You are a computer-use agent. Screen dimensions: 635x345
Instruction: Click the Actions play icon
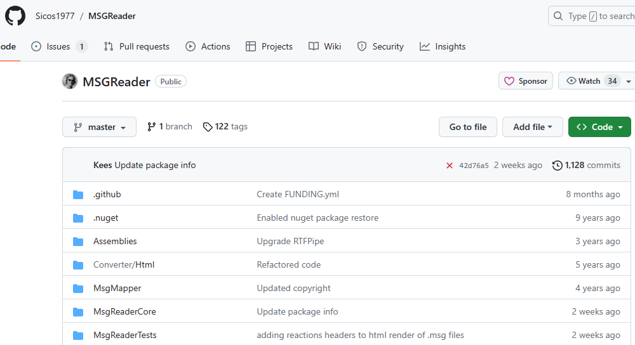point(190,46)
